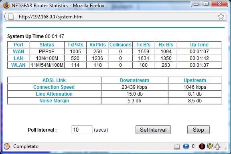The width and height of the screenshot is (231, 154).
Task: Click the Connection Speed row label
Action: click(54, 87)
